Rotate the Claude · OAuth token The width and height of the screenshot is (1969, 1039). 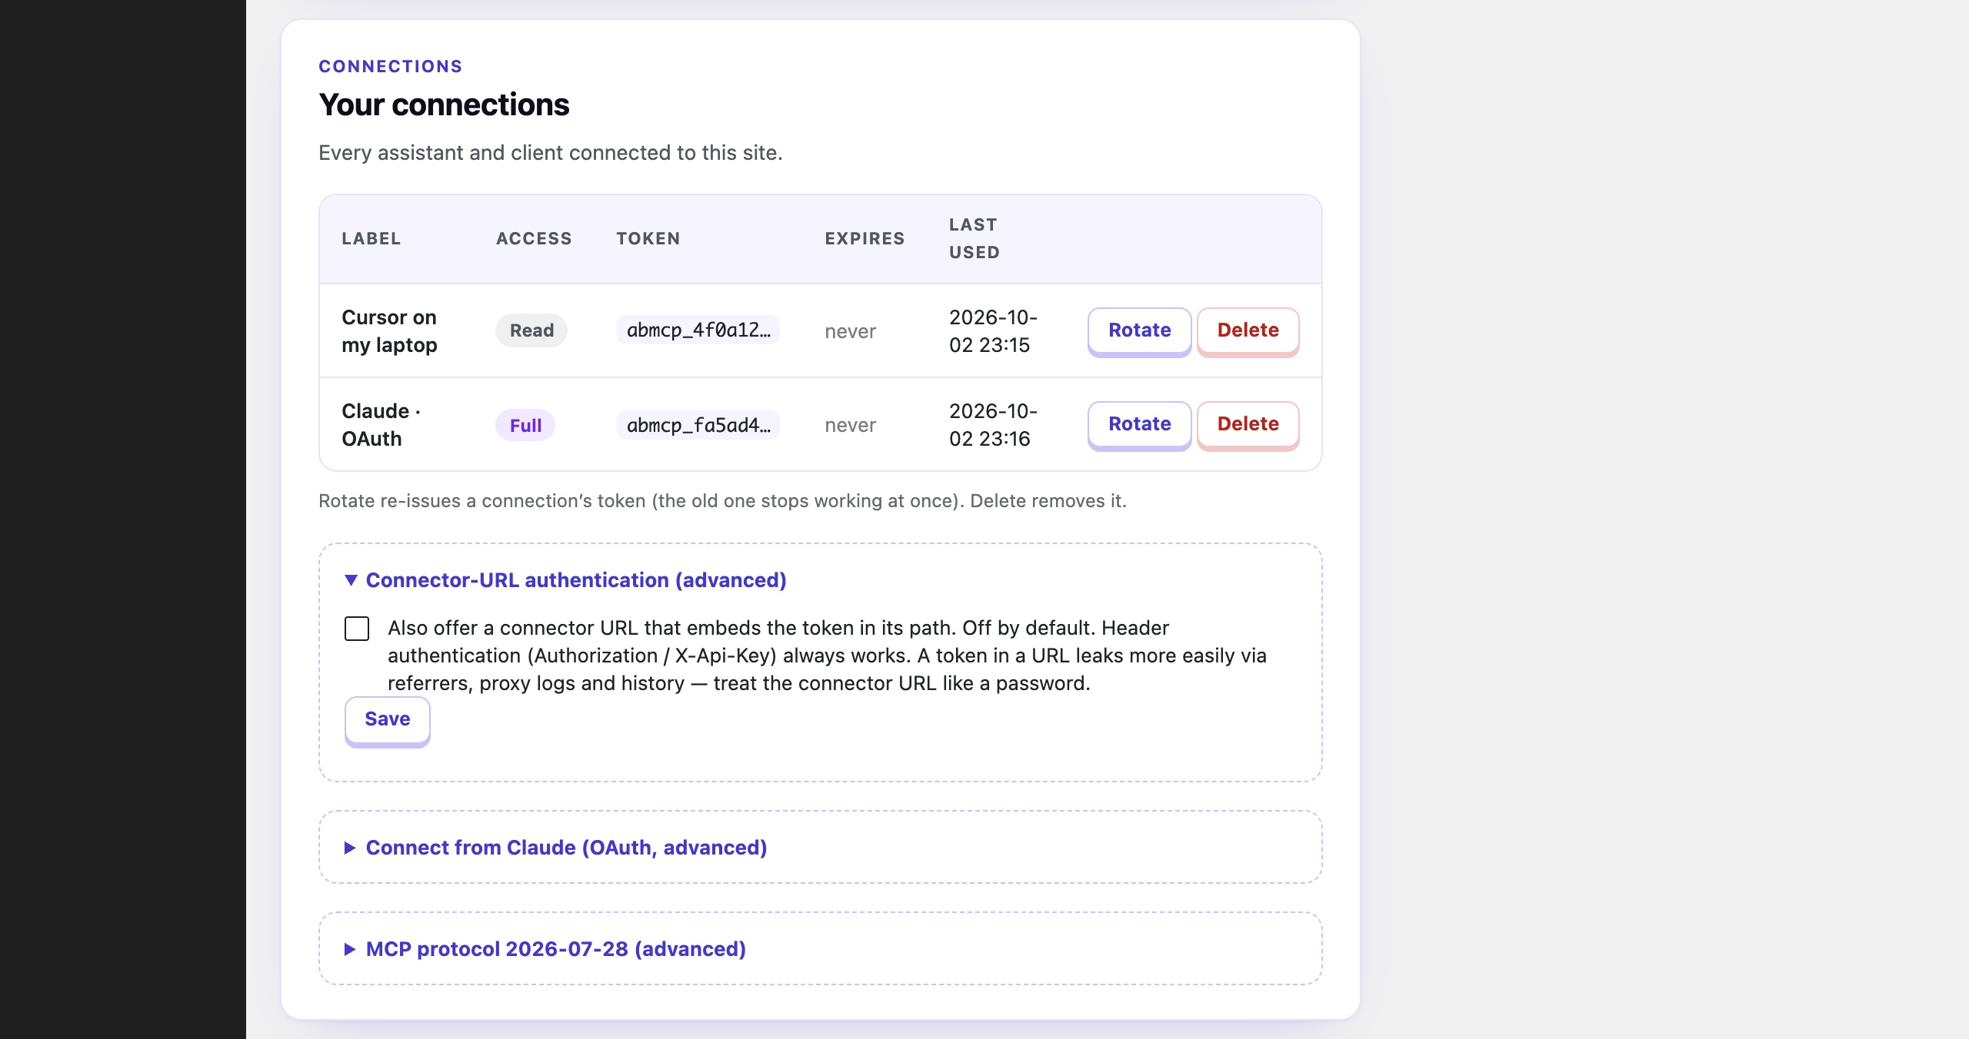[1139, 425]
